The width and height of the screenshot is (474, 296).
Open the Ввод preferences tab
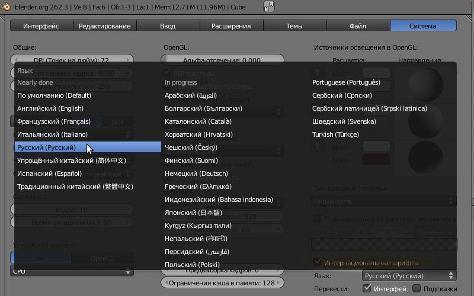[168, 26]
